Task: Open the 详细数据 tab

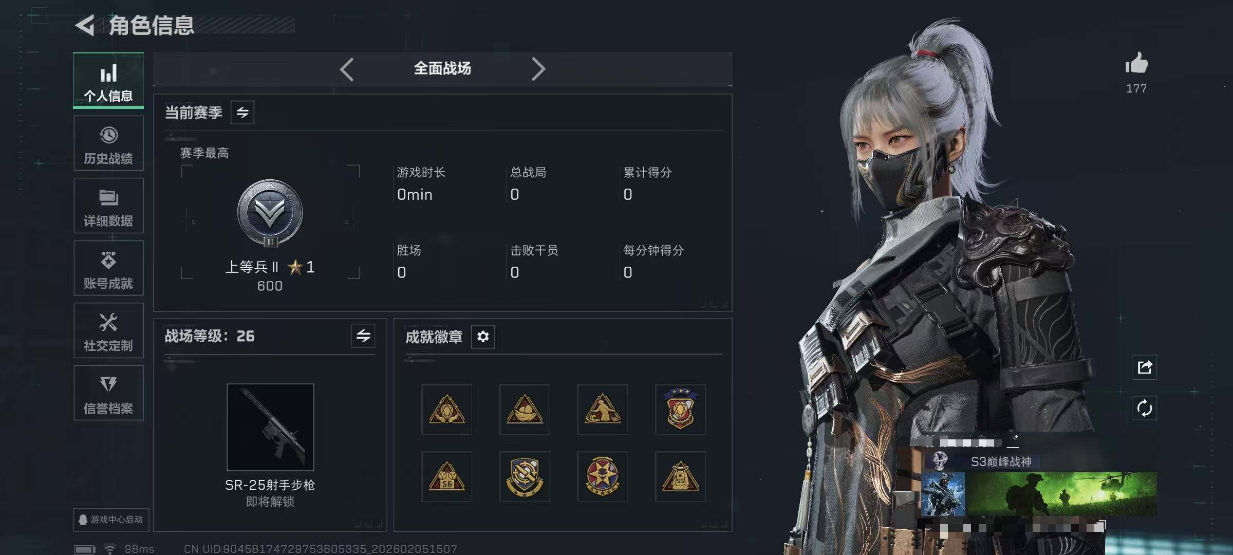Action: [108, 206]
